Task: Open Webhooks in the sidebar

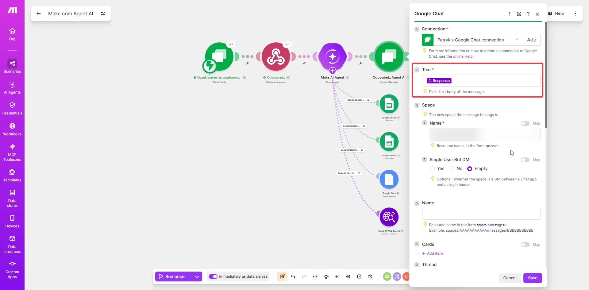Action: coord(12,130)
